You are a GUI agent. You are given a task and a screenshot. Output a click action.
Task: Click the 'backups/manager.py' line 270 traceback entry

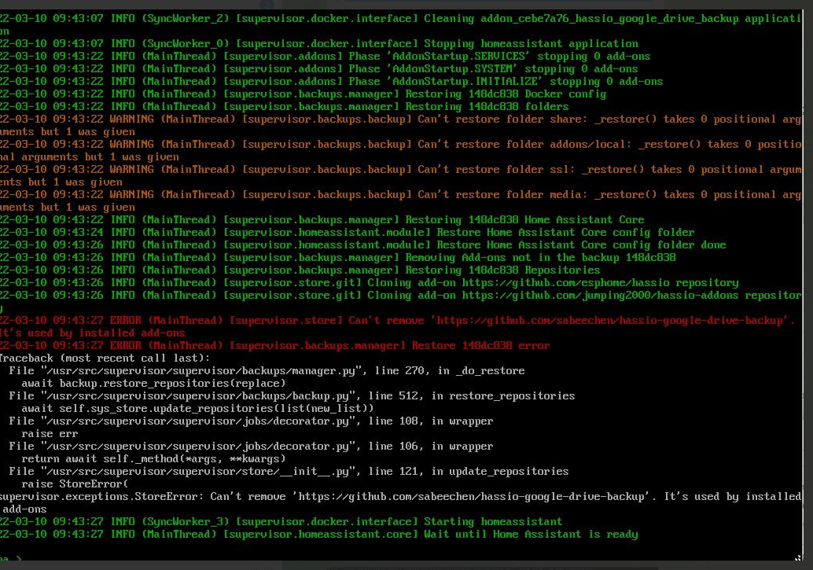(x=267, y=370)
